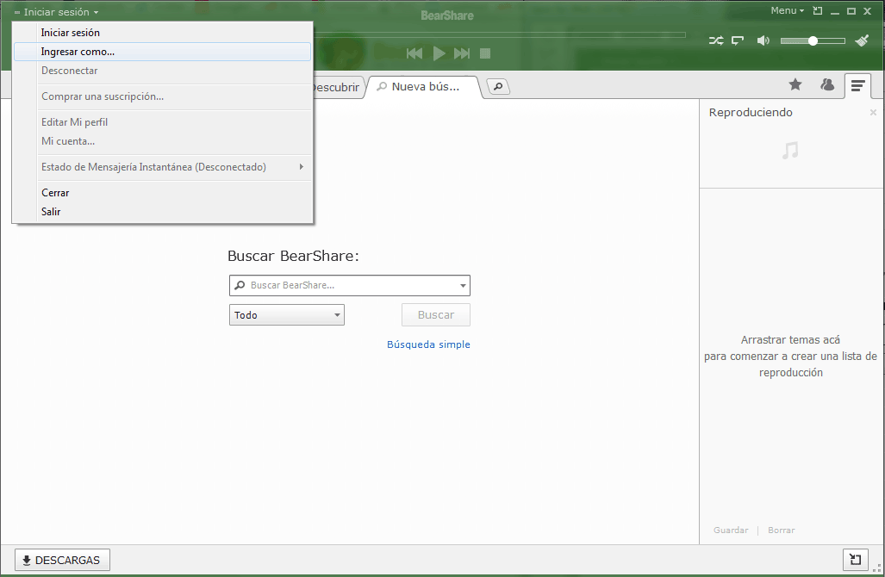Expand Estado de Mensajería Instantánea submenu
Image resolution: width=885 pixels, height=577 pixels.
click(x=163, y=167)
